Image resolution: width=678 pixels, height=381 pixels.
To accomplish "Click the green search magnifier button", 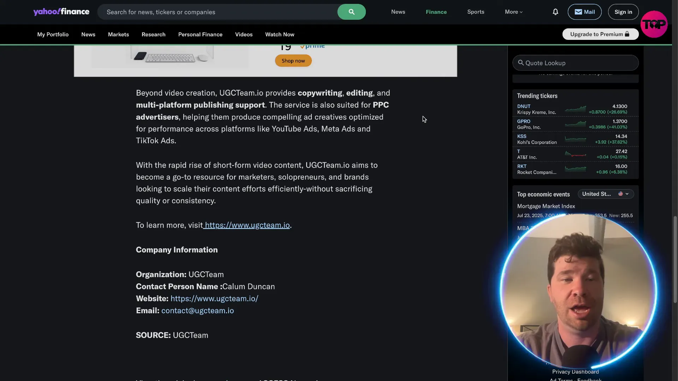I will tap(351, 12).
